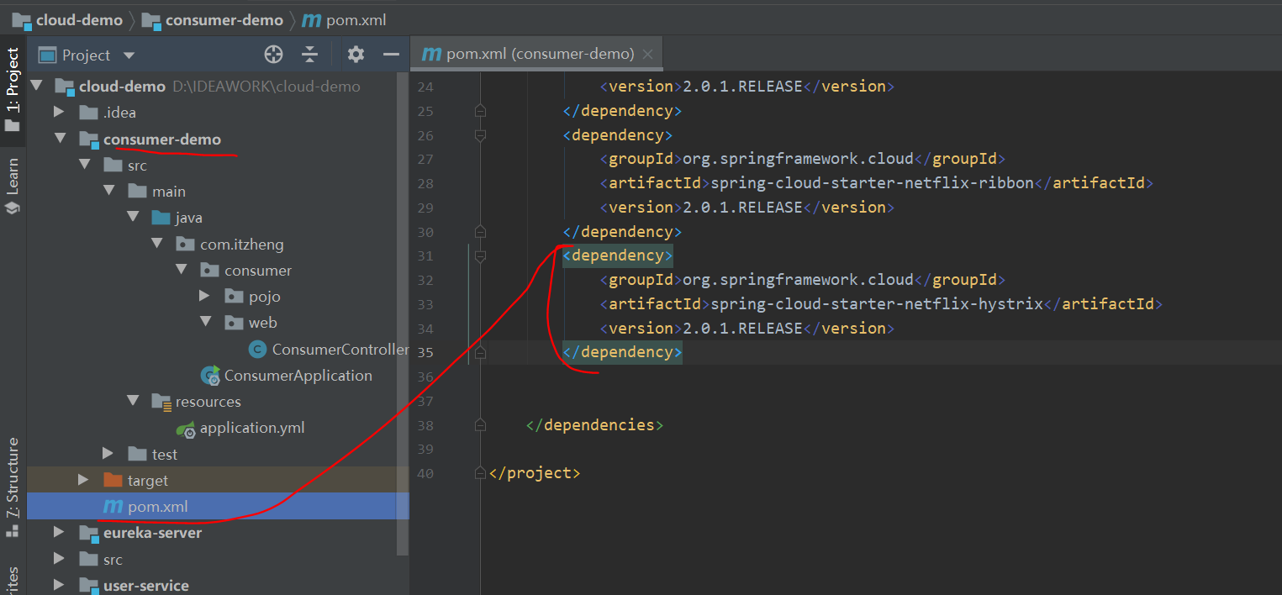Collapse the java source folder
Viewport: 1282px width, 595px height.
tap(133, 217)
